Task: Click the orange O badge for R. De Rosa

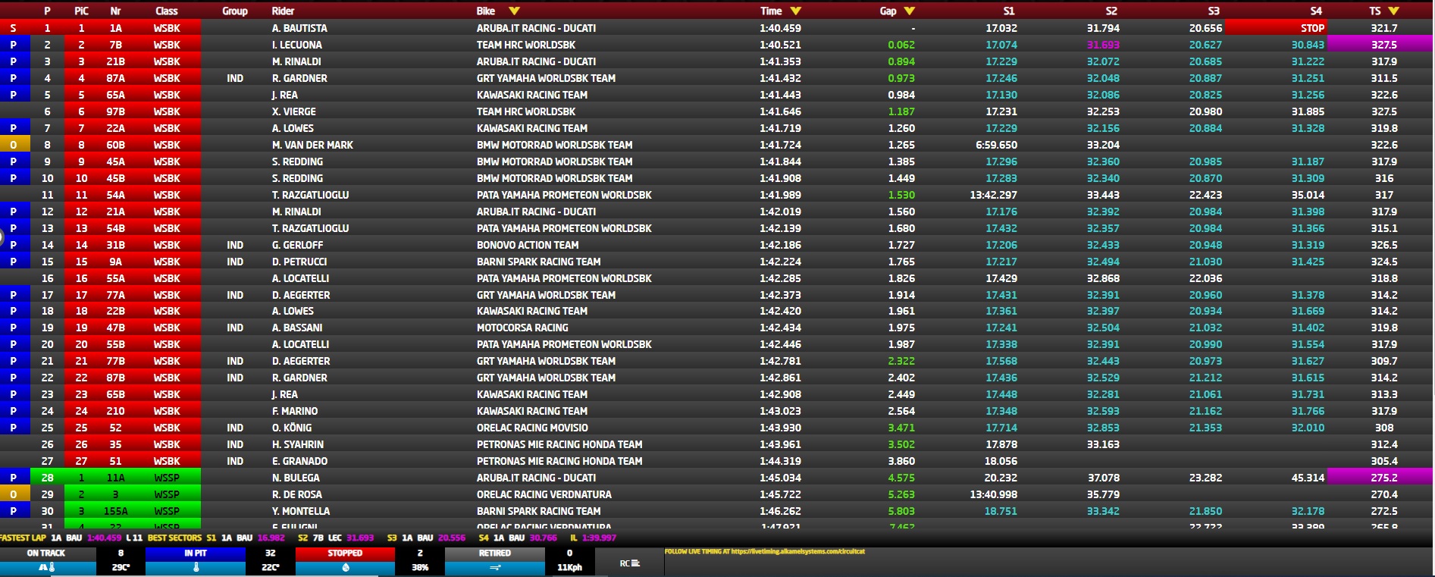Action: [14, 494]
